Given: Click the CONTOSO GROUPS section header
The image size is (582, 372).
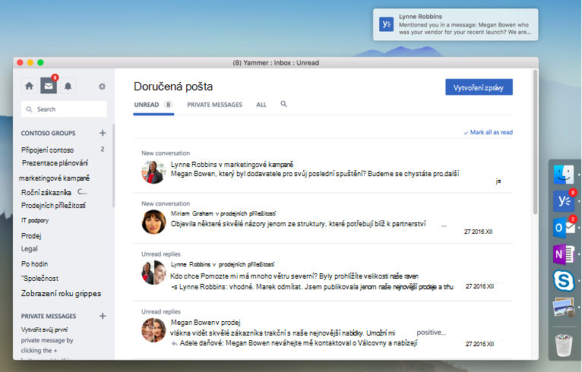Looking at the screenshot, I should coord(49,133).
